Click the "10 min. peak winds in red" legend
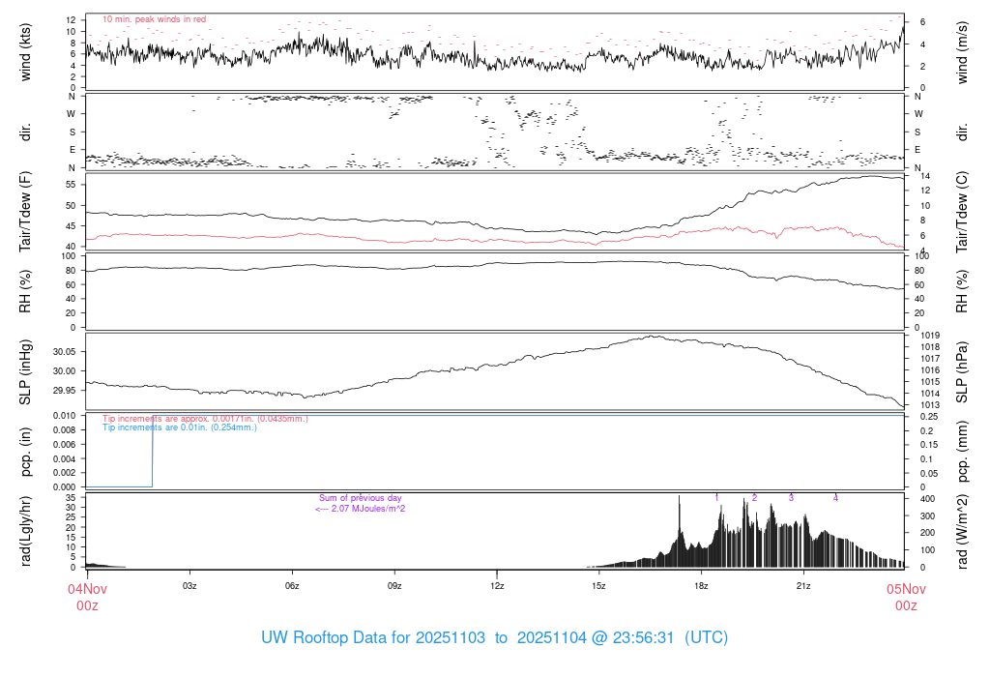Viewport: 990px width, 677px height. click(154, 19)
